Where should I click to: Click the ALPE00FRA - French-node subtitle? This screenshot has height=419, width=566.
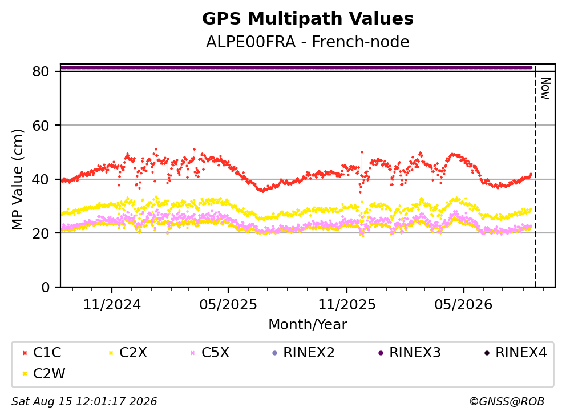(308, 42)
